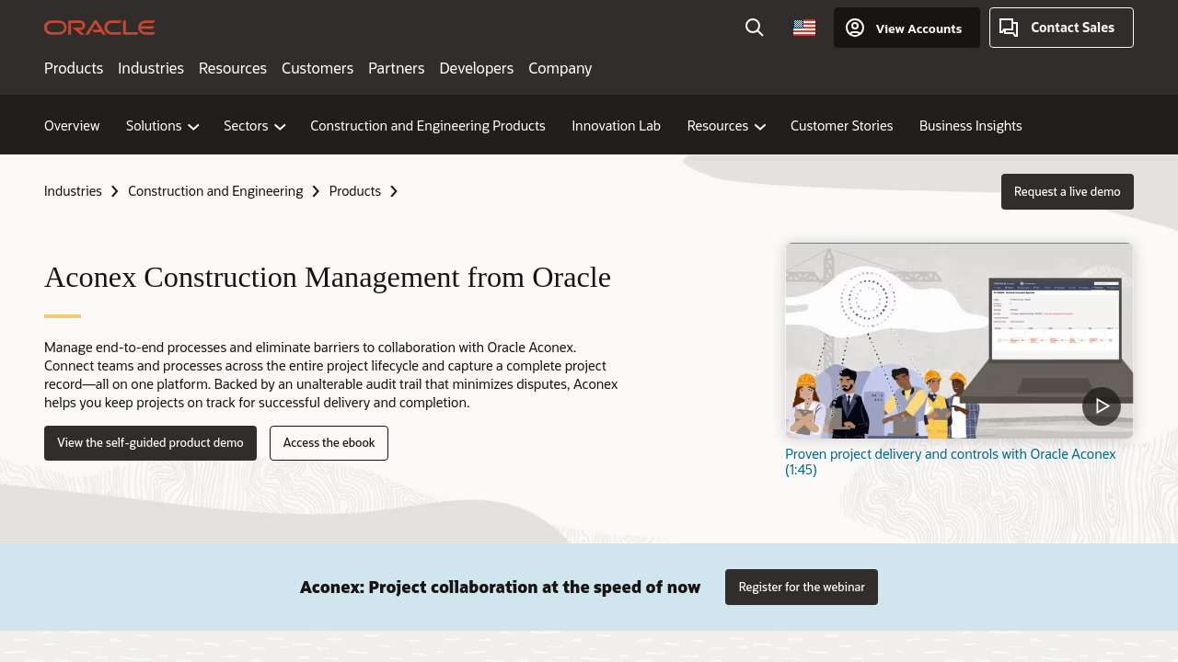Open the Developers menu item
The width and height of the screenshot is (1178, 662).
pyautogui.click(x=476, y=68)
